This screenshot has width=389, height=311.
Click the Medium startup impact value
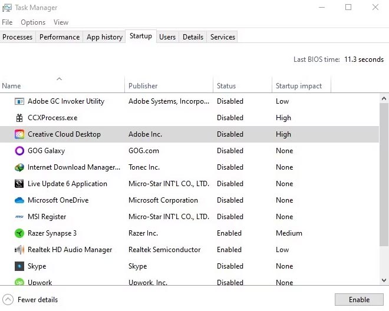289,233
